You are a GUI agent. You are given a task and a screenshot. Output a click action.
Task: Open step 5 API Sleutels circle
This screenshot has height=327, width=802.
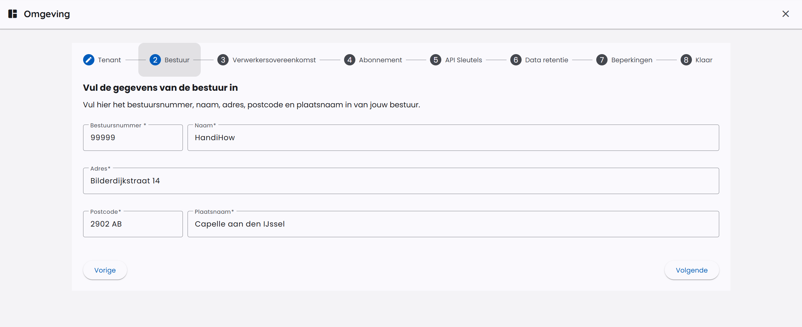435,60
